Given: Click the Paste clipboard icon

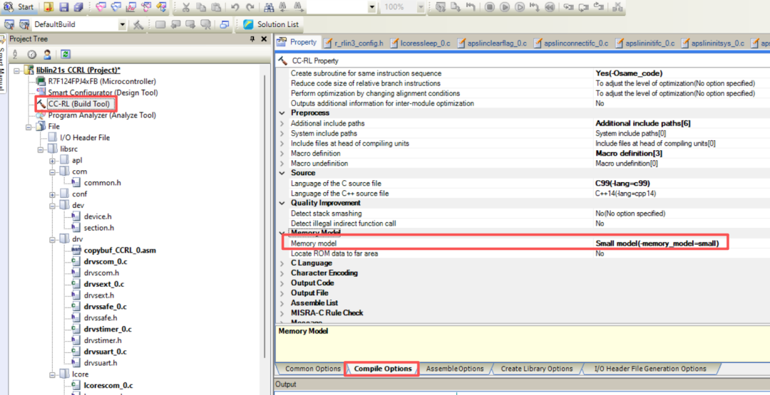Looking at the screenshot, I should point(215,7).
